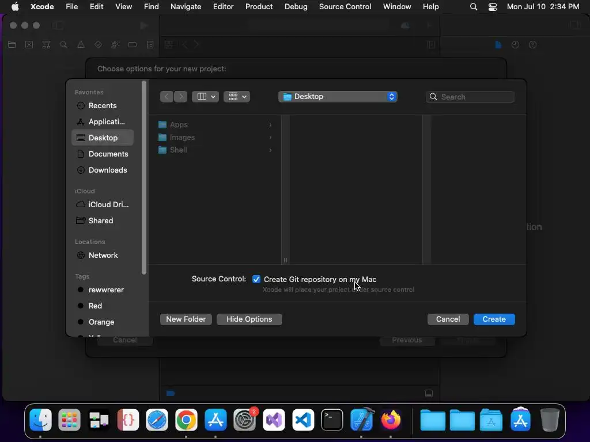
Task: Open Visual Studio from the Dock
Action: (274, 420)
